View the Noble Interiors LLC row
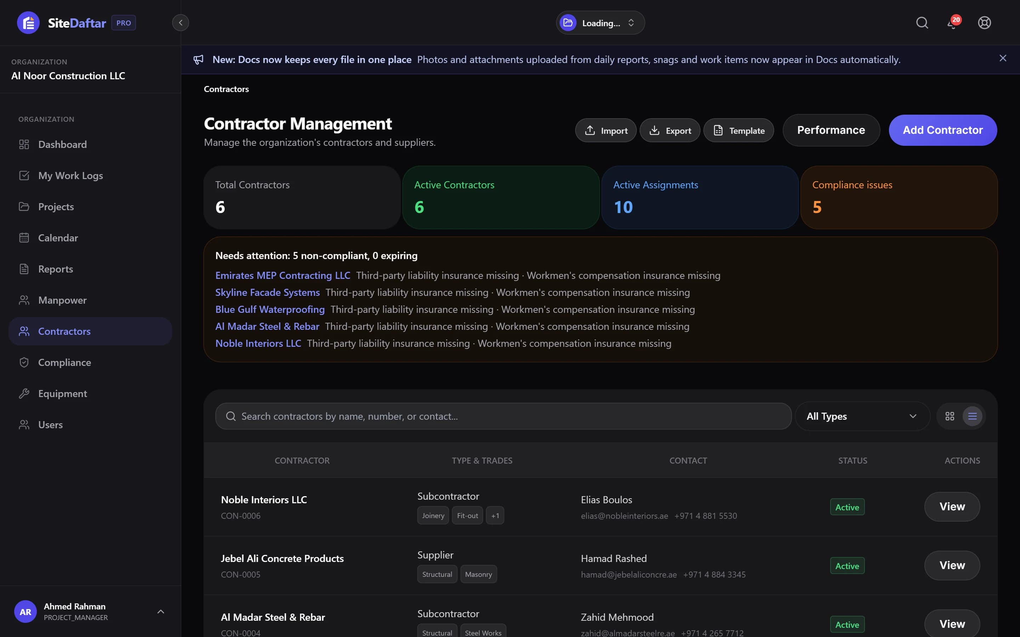This screenshot has width=1020, height=637. (952, 507)
